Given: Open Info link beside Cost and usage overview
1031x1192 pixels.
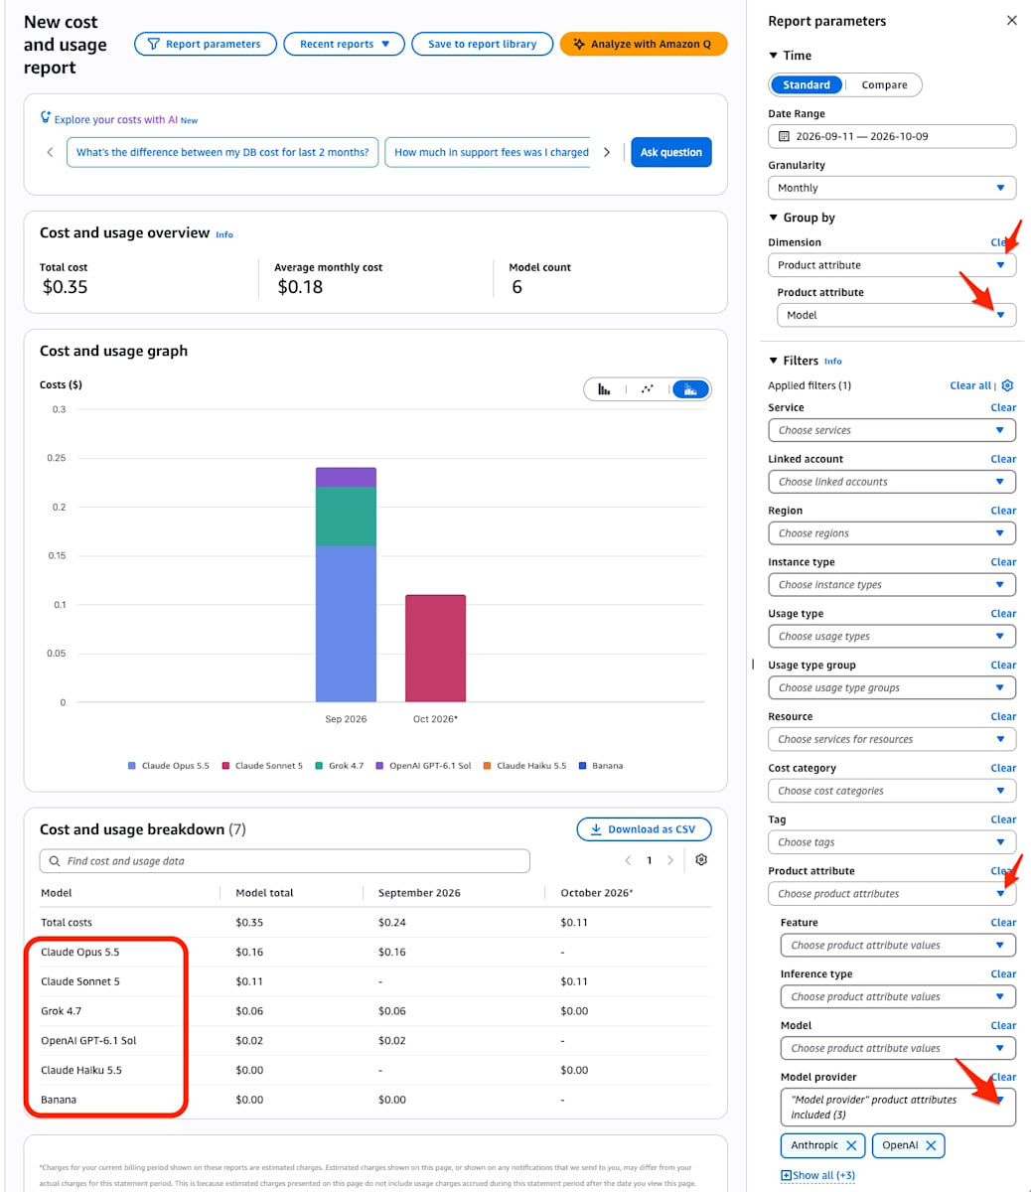Looking at the screenshot, I should (x=224, y=234).
